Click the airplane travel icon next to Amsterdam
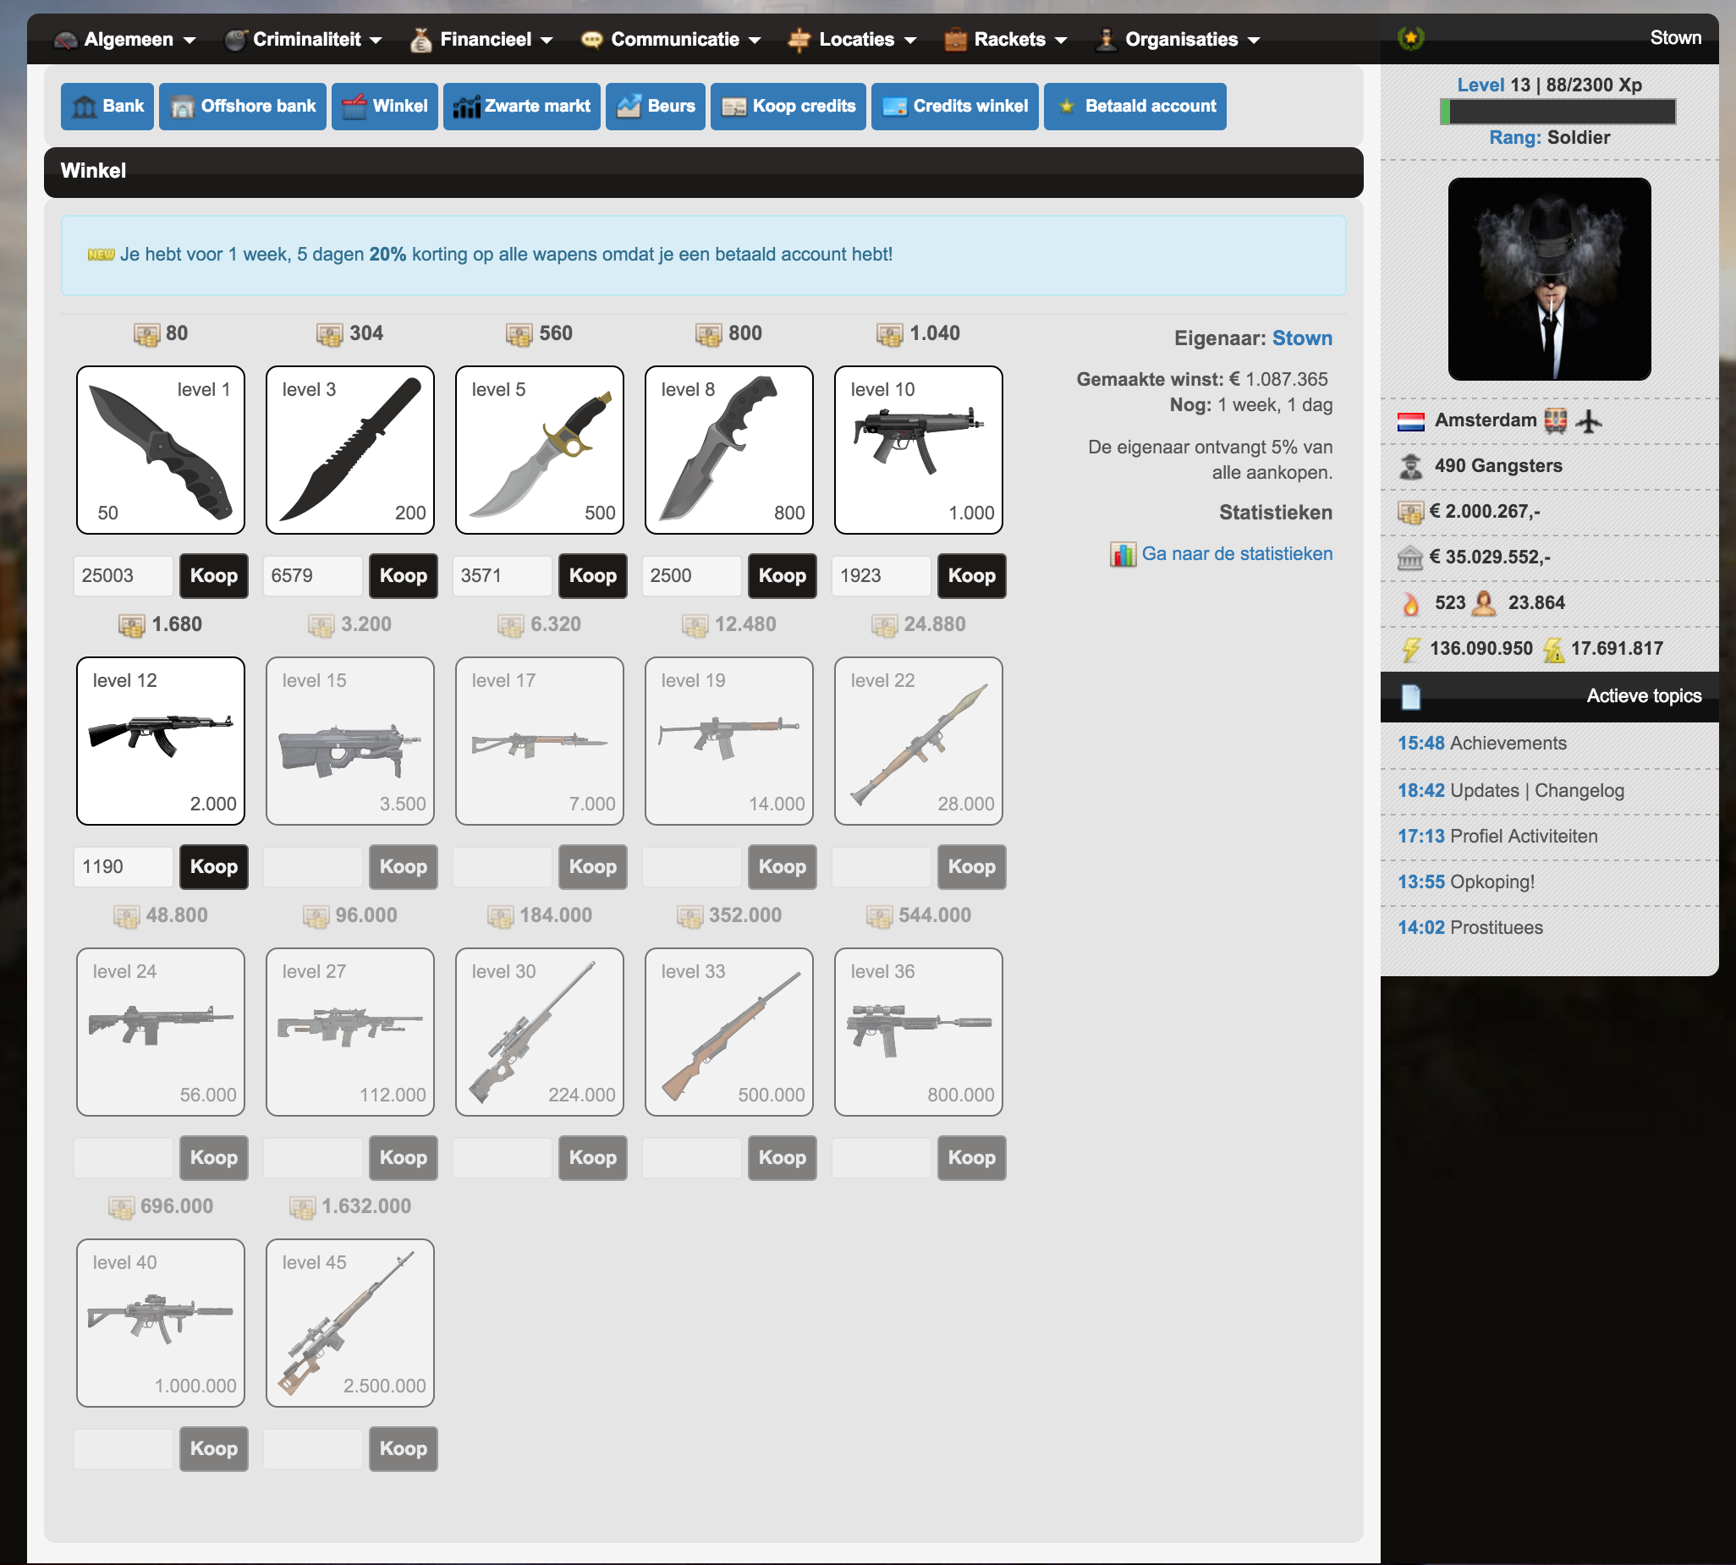The width and height of the screenshot is (1736, 1565). pyautogui.click(x=1589, y=421)
